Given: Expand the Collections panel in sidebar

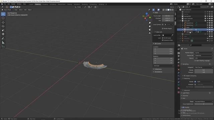Looking at the screenshot, I should [158, 69].
